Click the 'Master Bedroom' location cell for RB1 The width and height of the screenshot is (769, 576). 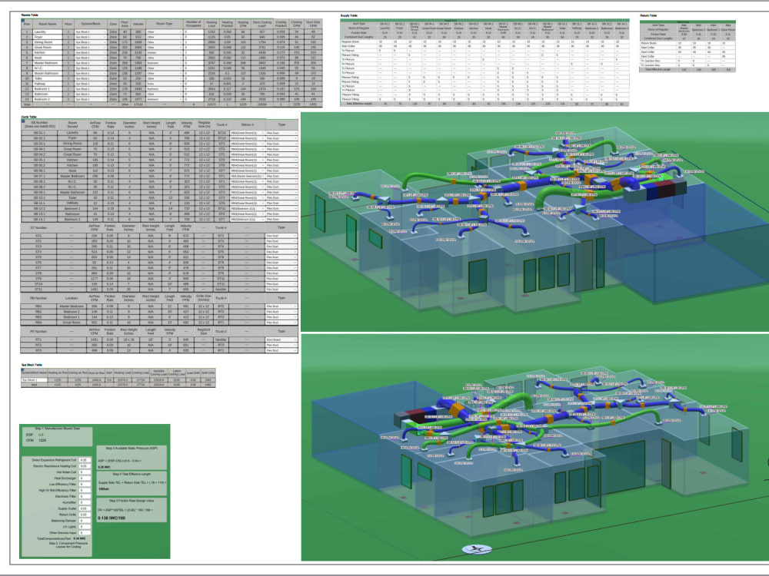click(x=72, y=306)
